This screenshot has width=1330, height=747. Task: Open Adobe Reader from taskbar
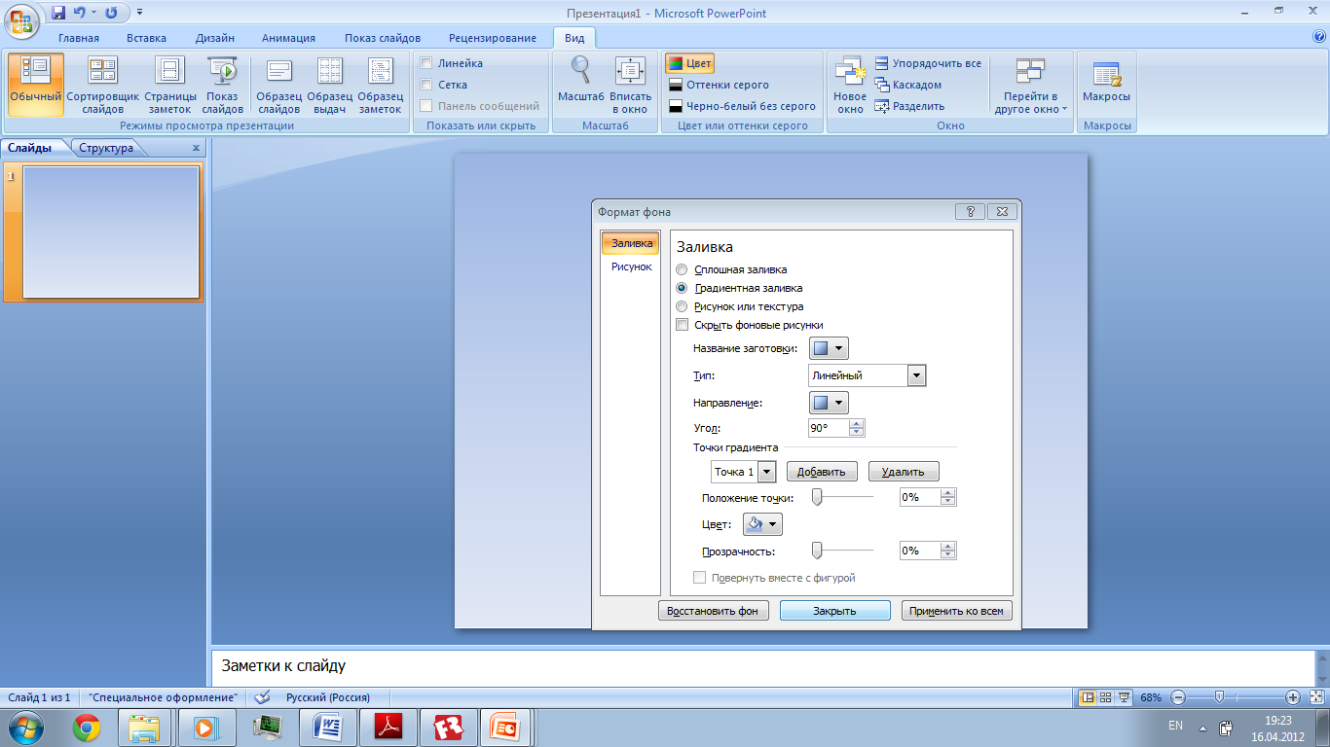click(x=388, y=728)
